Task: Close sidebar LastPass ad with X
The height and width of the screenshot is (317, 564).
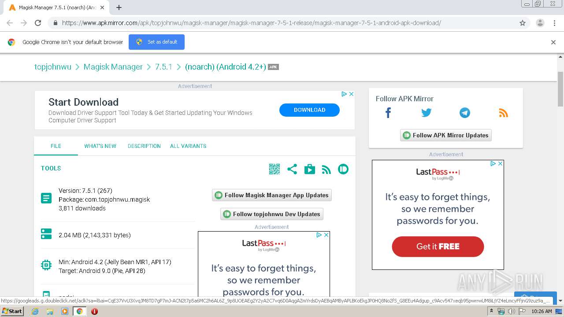Action: (x=500, y=163)
